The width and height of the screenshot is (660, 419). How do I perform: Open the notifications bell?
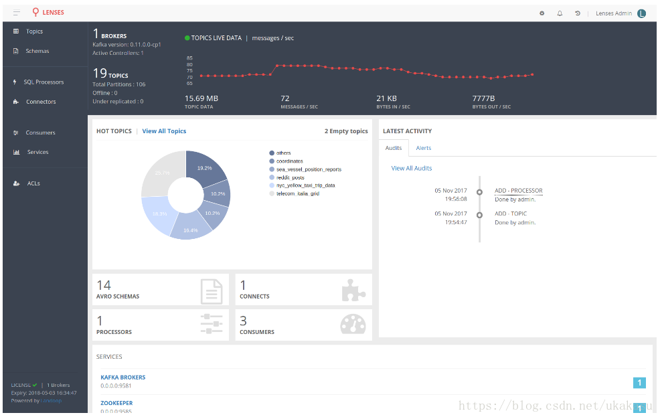click(560, 13)
